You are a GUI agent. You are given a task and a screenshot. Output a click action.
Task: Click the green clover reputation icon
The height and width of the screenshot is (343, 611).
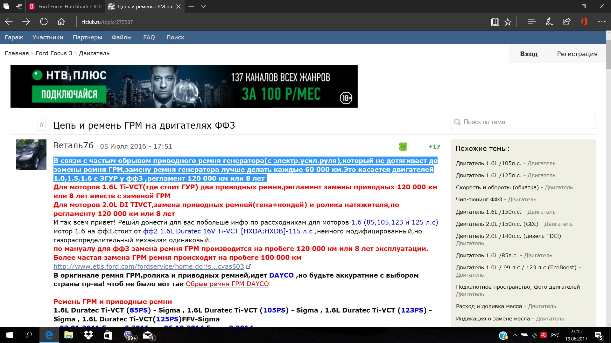tap(403, 146)
